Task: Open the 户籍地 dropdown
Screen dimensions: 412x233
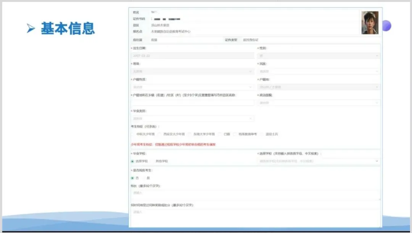Action: pyautogui.click(x=319, y=87)
